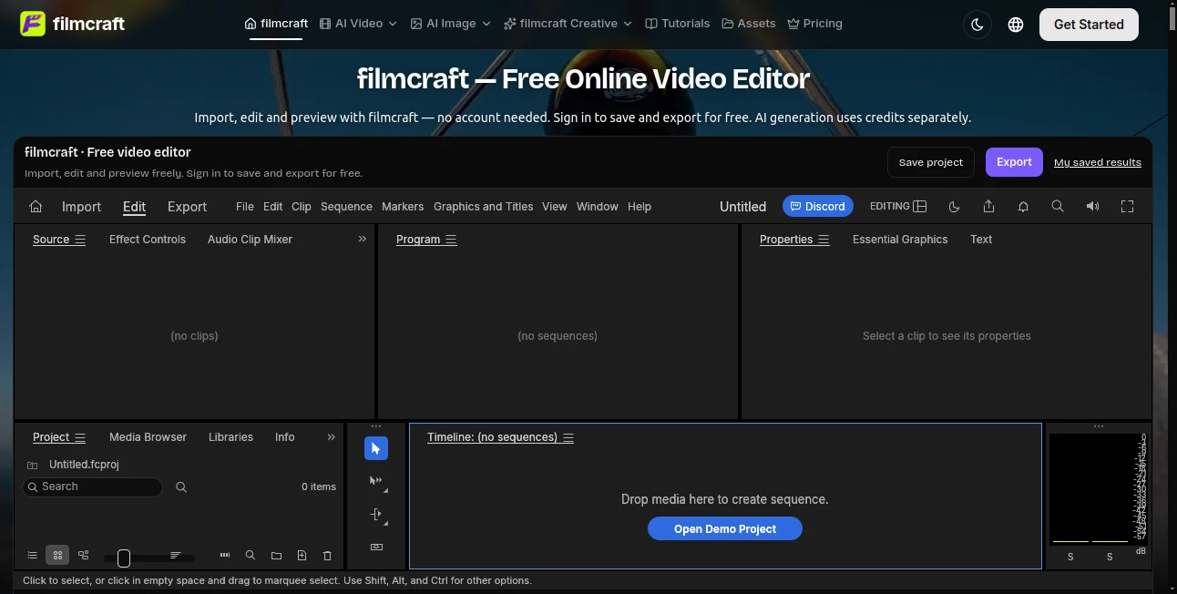Viewport: 1177px width, 594px height.
Task: Open the My saved results link
Action: 1098,162
